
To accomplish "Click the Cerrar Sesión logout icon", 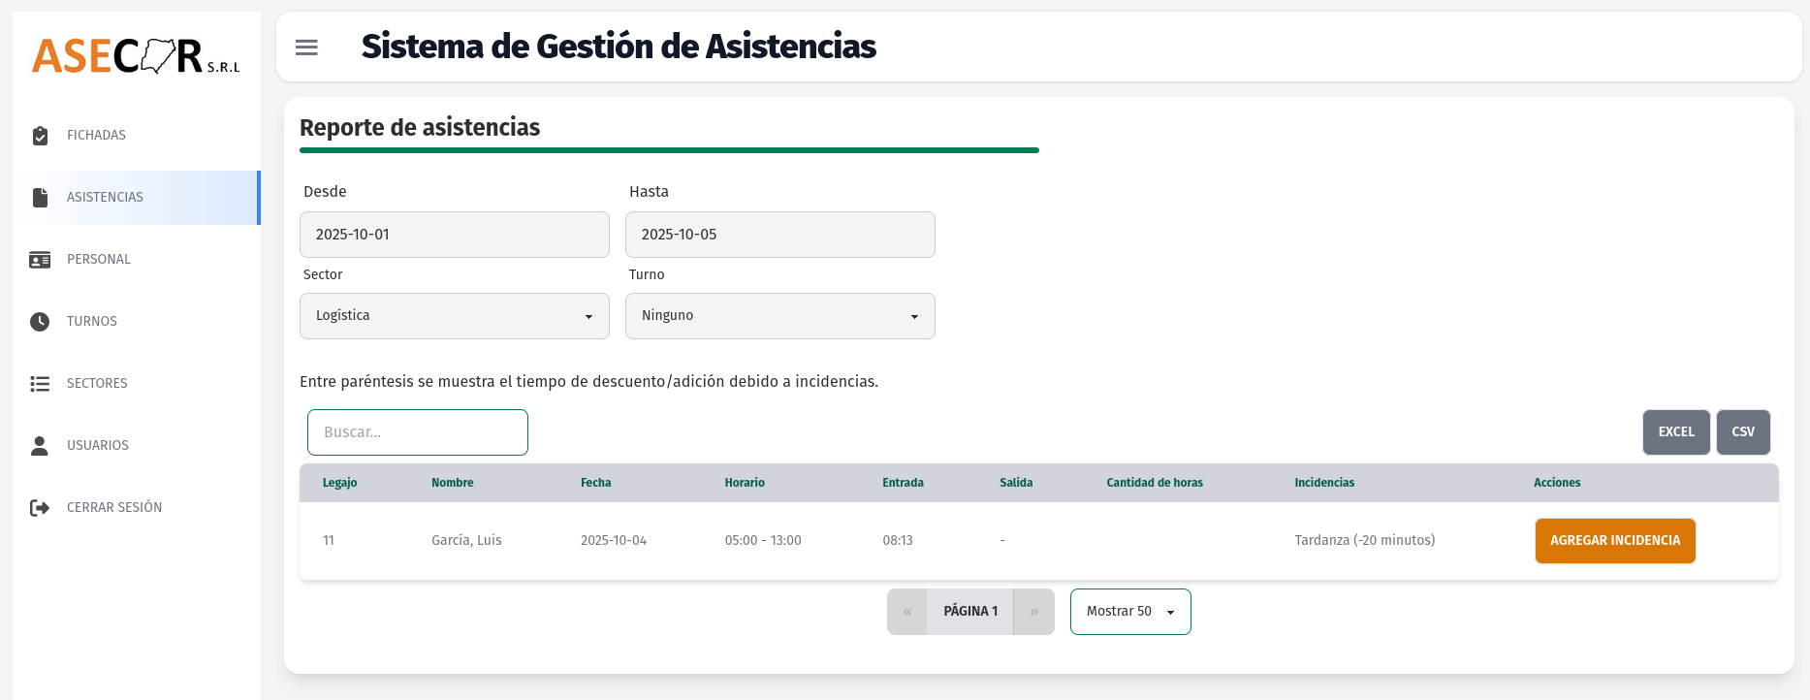I will click(x=40, y=508).
